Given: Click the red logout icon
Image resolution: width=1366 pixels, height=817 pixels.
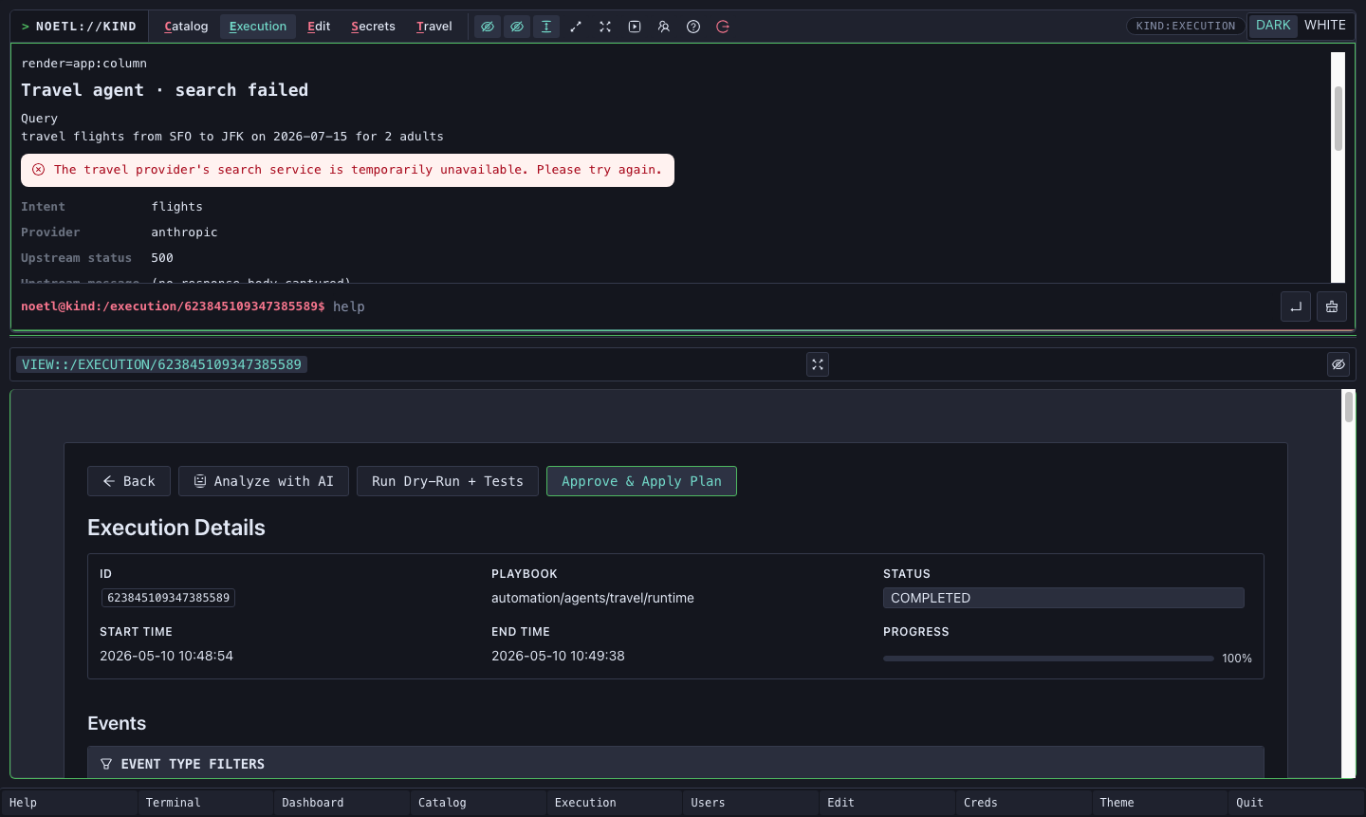Looking at the screenshot, I should pos(723,27).
